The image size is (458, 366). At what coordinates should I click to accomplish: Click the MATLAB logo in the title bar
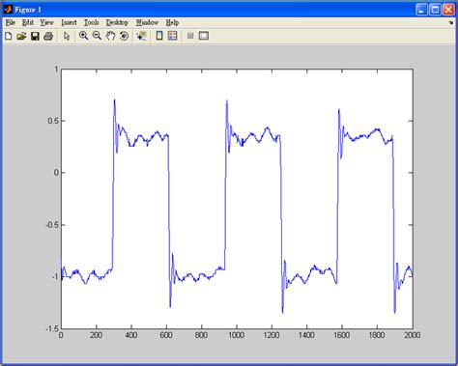coord(8,10)
